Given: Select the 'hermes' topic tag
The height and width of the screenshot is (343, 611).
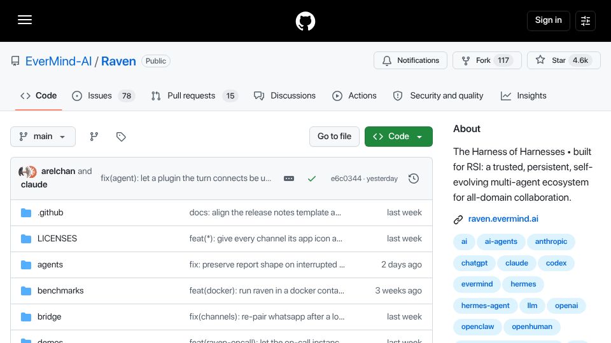Looking at the screenshot, I should (x=523, y=285).
